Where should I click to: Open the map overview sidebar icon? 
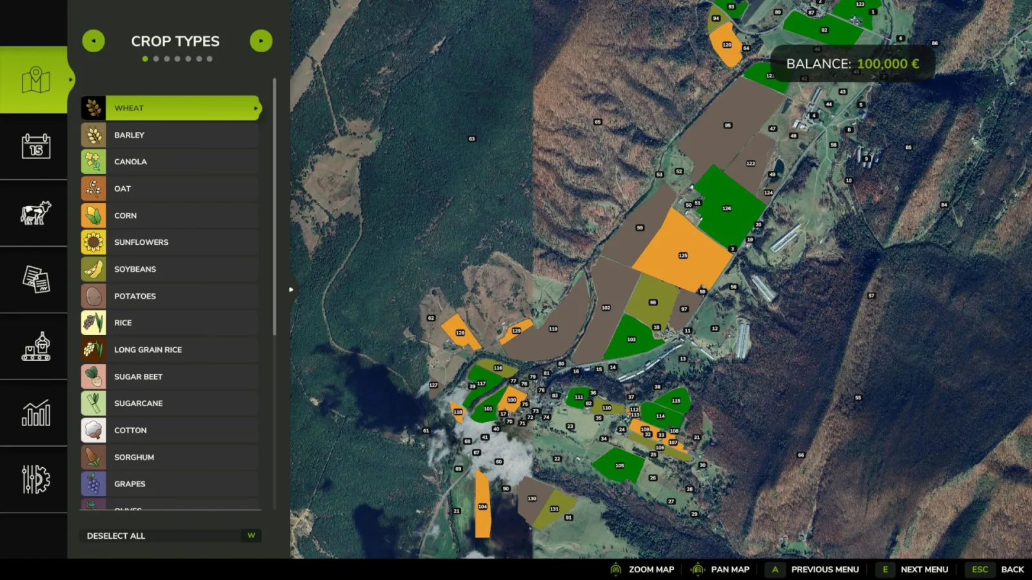[x=35, y=80]
